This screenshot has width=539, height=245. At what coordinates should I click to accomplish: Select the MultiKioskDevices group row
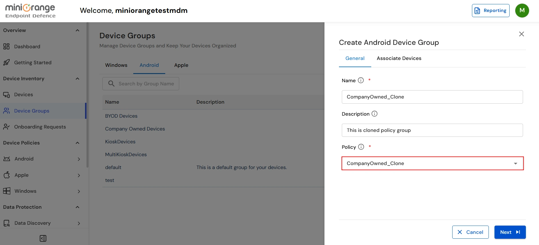[213, 154]
